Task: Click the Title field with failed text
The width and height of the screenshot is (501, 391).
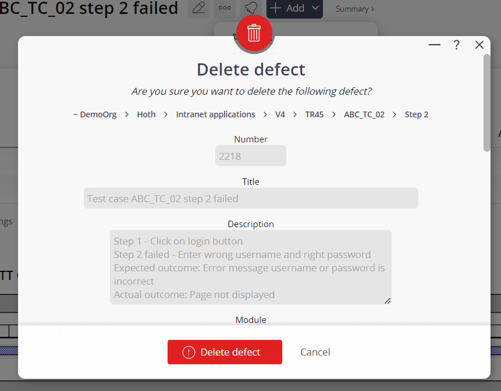Action: 251,198
